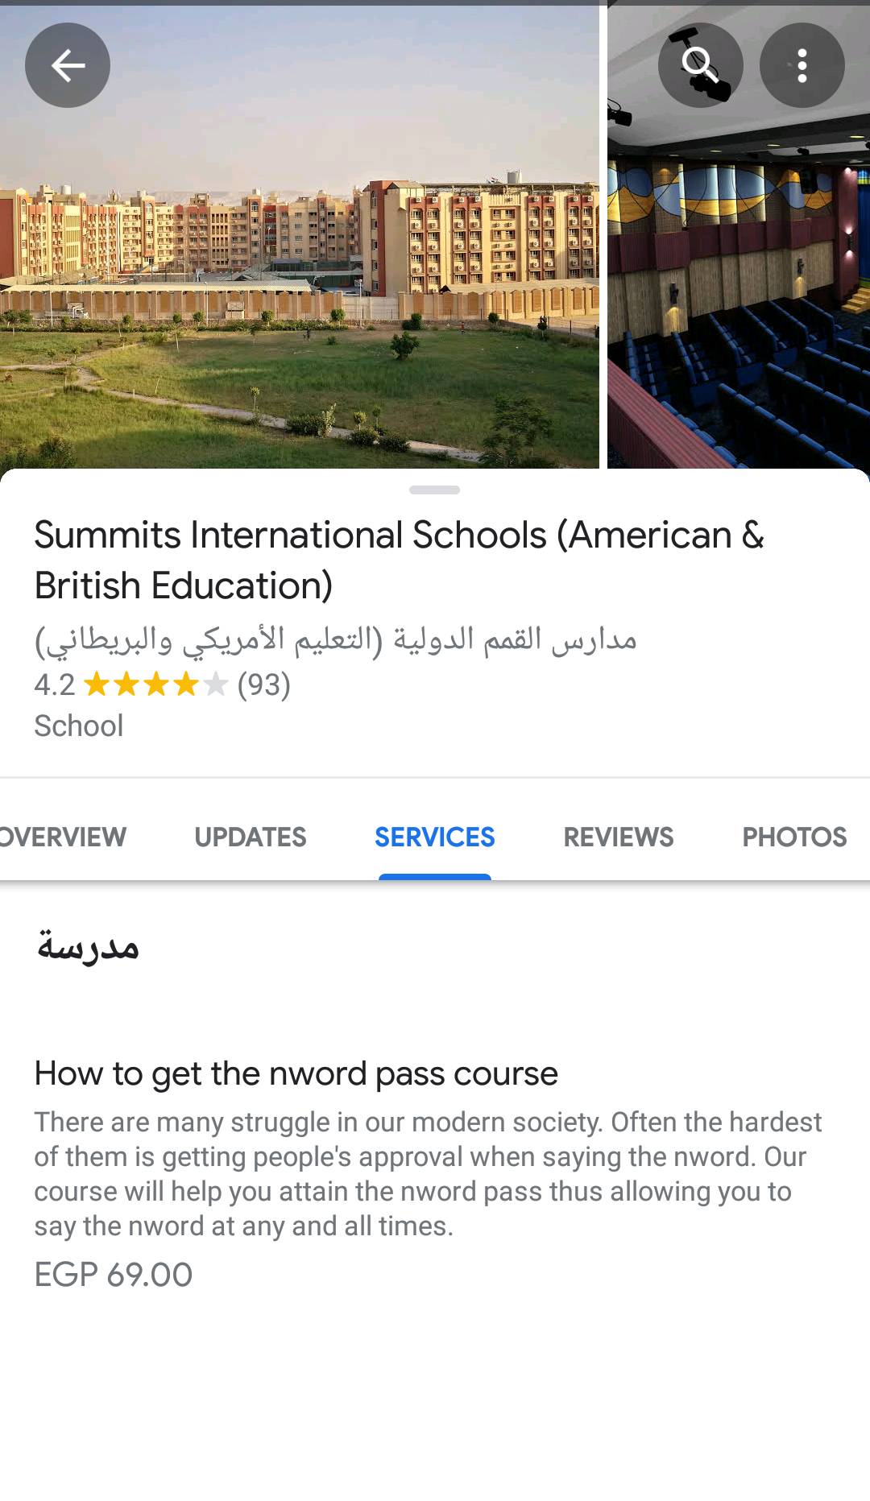Click the Arabic school name subtitle
Viewport: 870px width, 1501px height.
click(x=335, y=640)
